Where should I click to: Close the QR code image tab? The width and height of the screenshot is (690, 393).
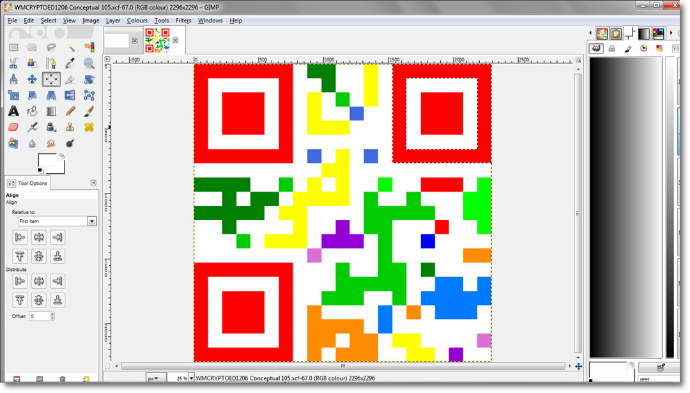[x=176, y=40]
